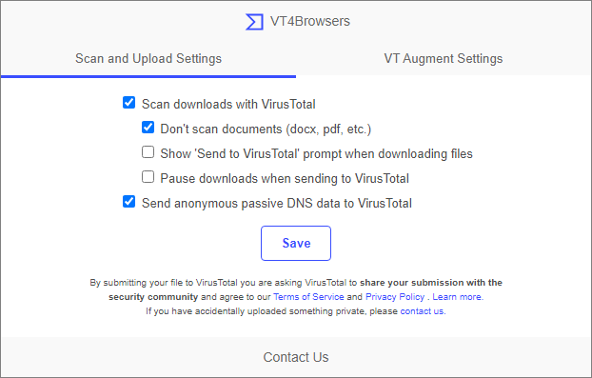Toggle the Don't scan documents checkbox
Screen dimensions: 592x378
click(x=148, y=128)
